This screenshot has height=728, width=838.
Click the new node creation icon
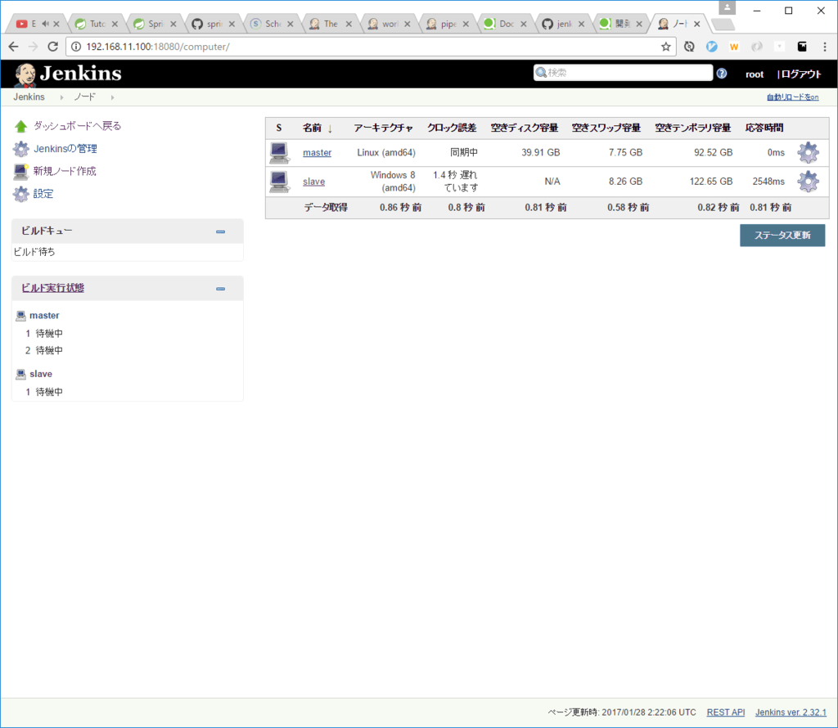pyautogui.click(x=20, y=172)
